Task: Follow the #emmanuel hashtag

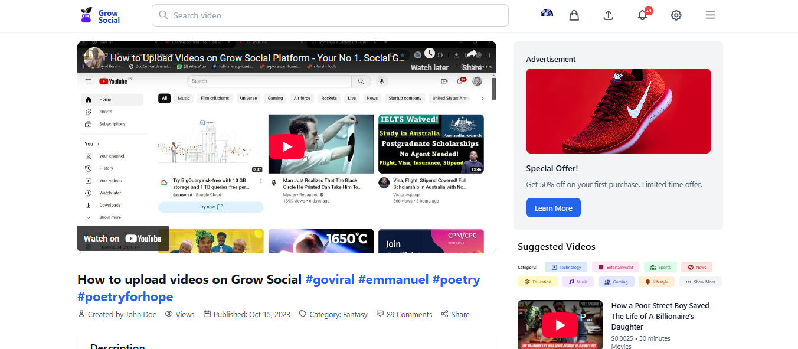Action: (x=393, y=279)
